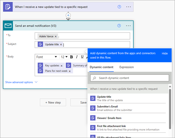Open the trigger step ellipsis menu

pyautogui.click(x=128, y=7)
